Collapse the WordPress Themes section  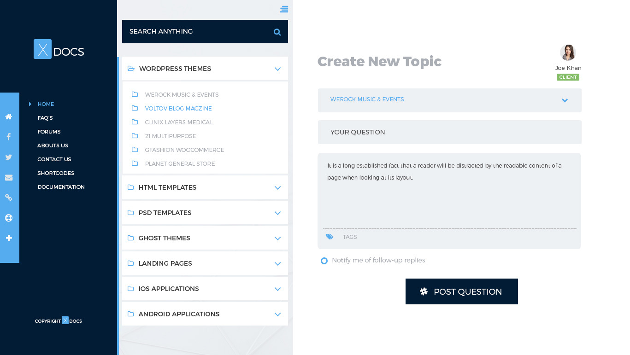point(277,69)
